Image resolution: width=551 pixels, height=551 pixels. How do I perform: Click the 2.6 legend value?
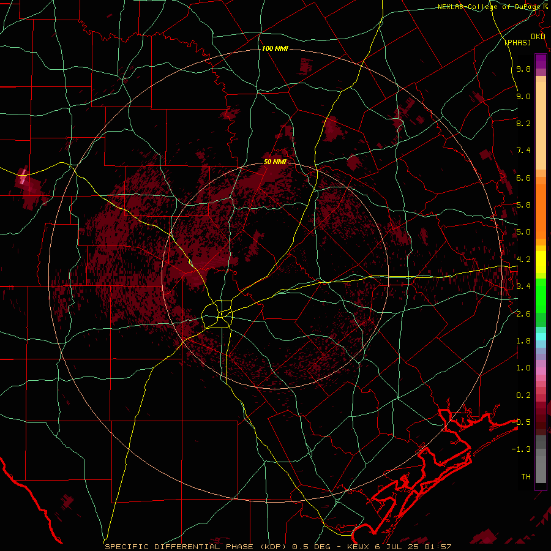tap(523, 314)
